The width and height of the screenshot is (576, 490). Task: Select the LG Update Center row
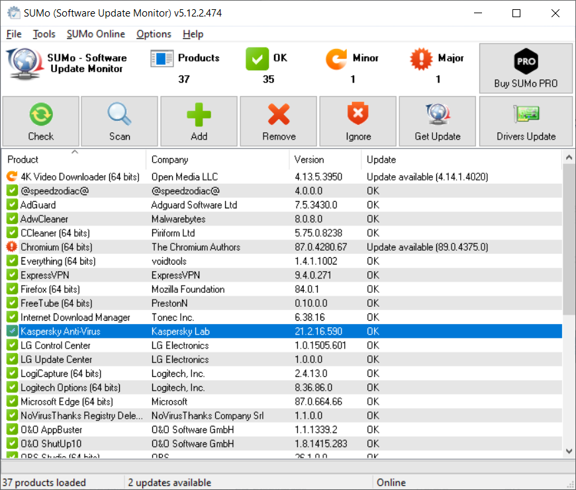282,360
